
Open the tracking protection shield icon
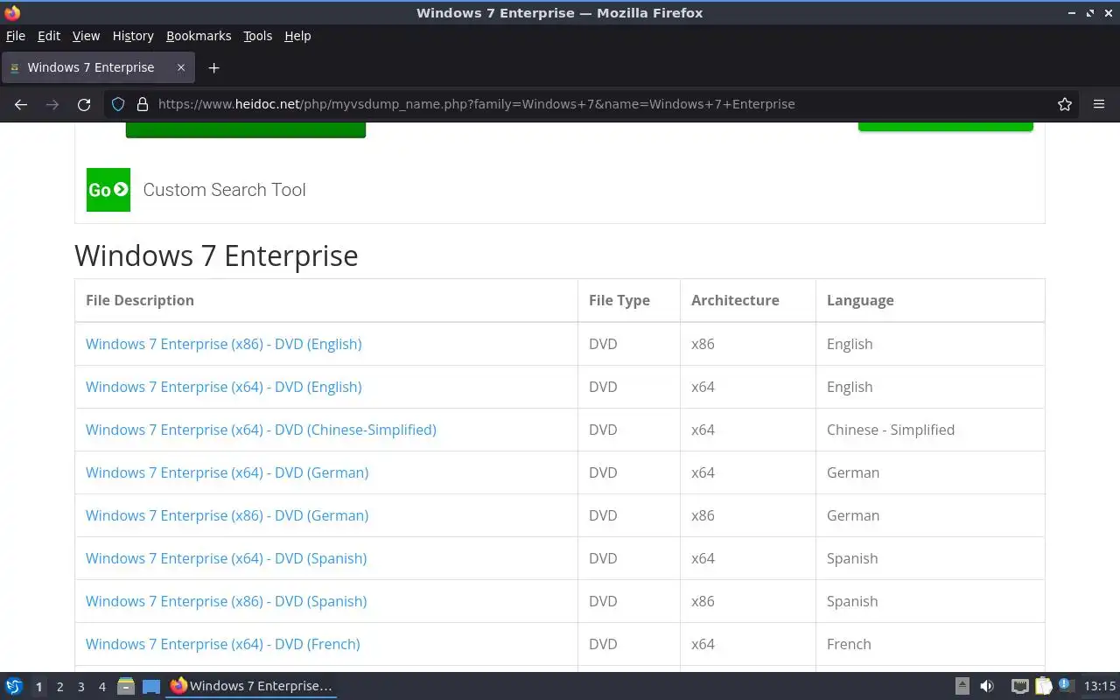pos(118,104)
